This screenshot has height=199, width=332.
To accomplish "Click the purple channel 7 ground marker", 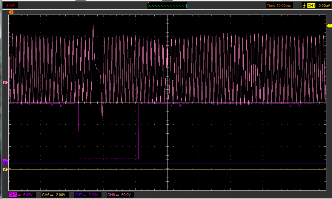I will 5,163.
